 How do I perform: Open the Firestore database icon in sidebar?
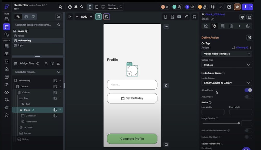(7, 46)
